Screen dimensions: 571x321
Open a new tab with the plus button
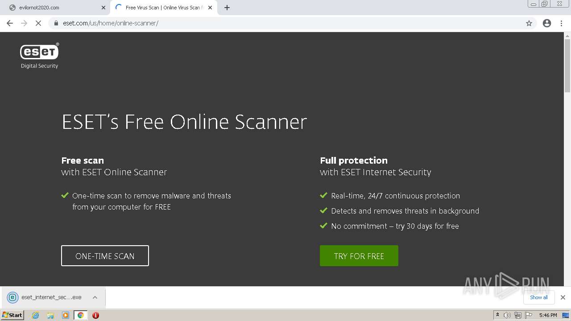coord(227,8)
